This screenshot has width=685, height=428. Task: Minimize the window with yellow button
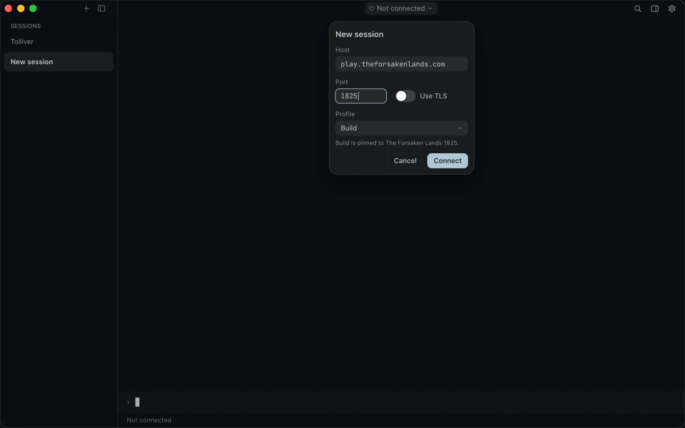(x=21, y=8)
